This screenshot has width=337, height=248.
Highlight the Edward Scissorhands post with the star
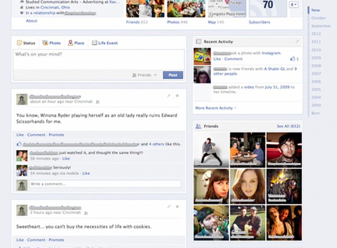point(177,96)
